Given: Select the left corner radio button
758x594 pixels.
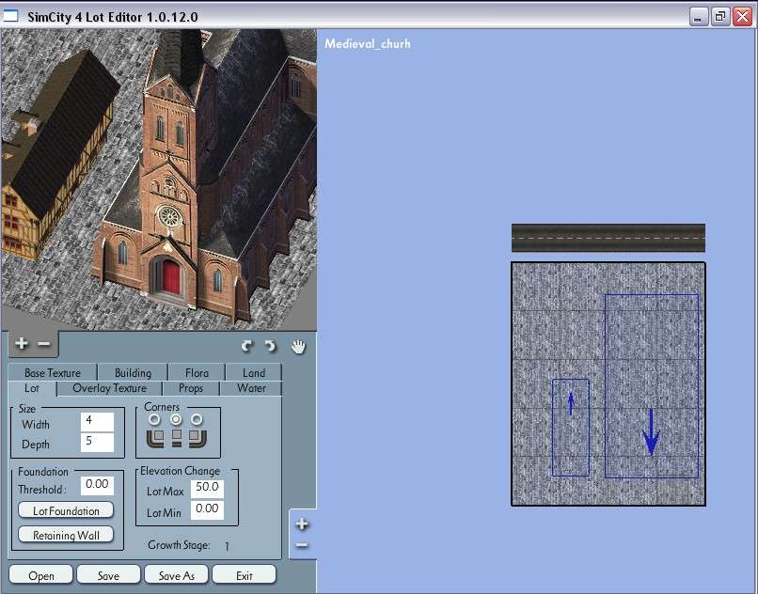Looking at the screenshot, I should (154, 419).
